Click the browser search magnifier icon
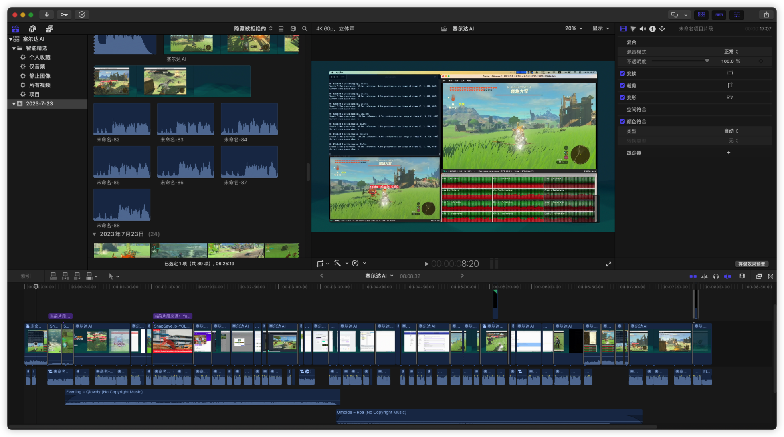This screenshot has width=784, height=437. pos(305,29)
